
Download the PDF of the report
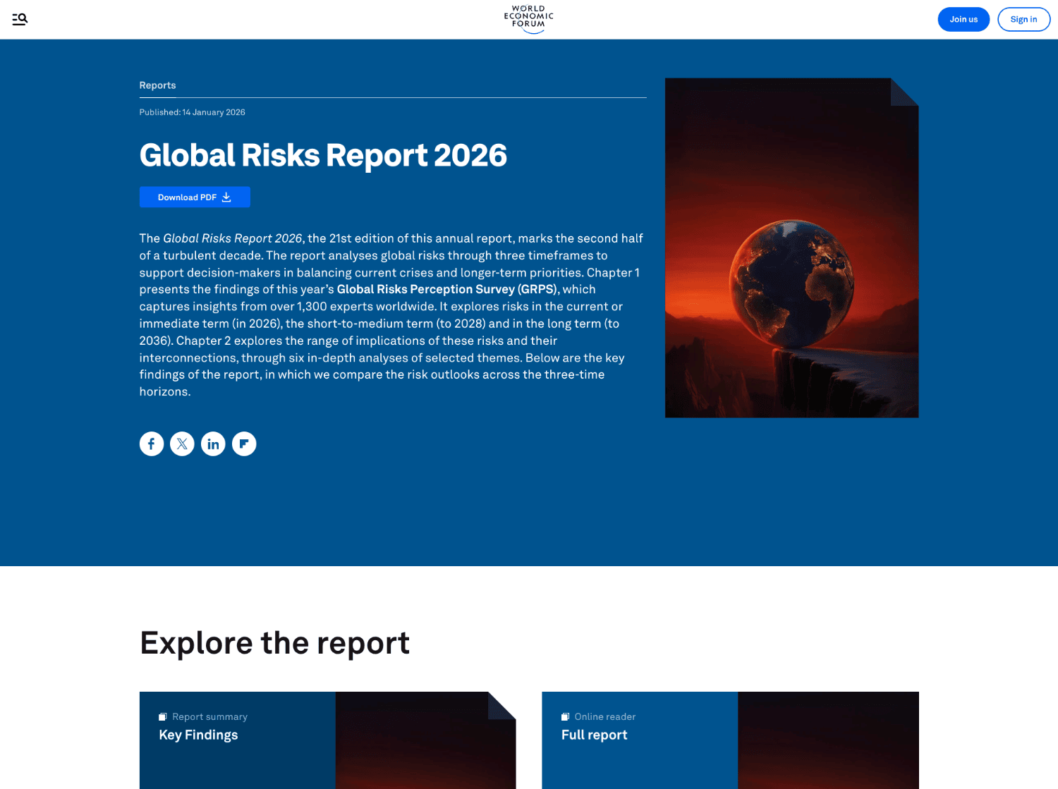(195, 197)
